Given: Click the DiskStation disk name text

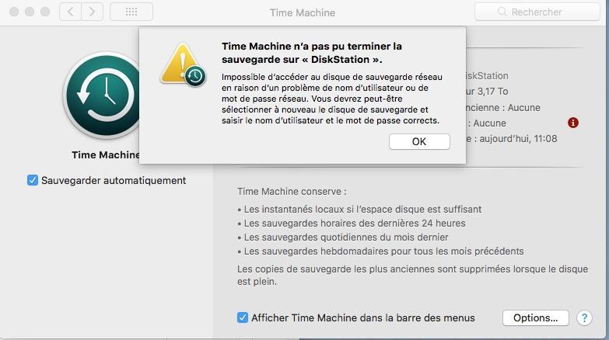Looking at the screenshot, I should [485, 76].
